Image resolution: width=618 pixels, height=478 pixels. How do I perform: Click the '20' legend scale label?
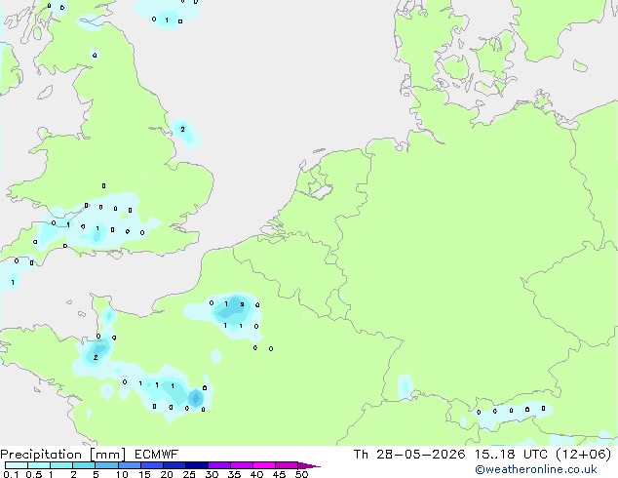pyautogui.click(x=167, y=474)
